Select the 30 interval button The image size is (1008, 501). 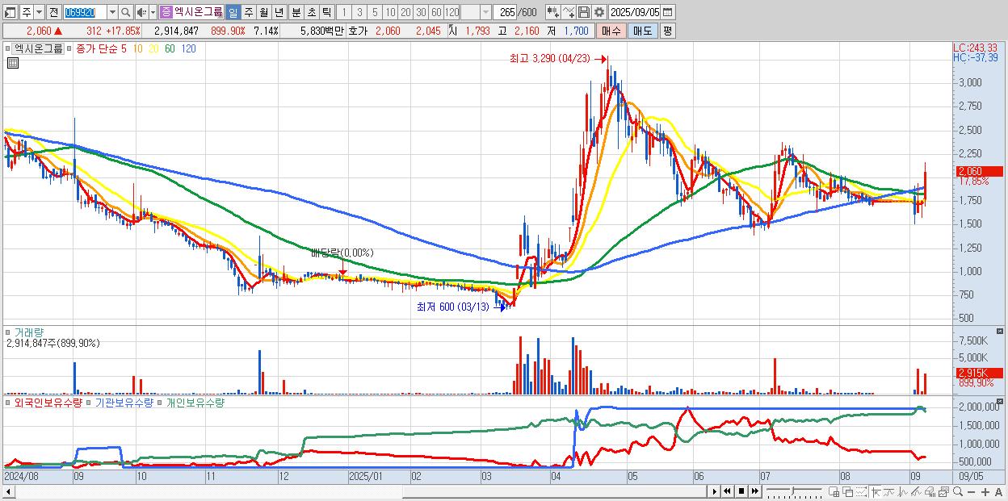pyautogui.click(x=421, y=12)
